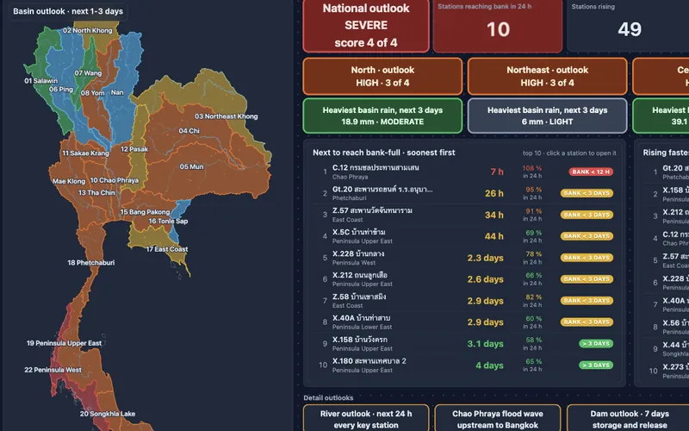The width and height of the screenshot is (689, 431).
Task: Open station X.40A row in bank-full list
Action: tap(466, 322)
